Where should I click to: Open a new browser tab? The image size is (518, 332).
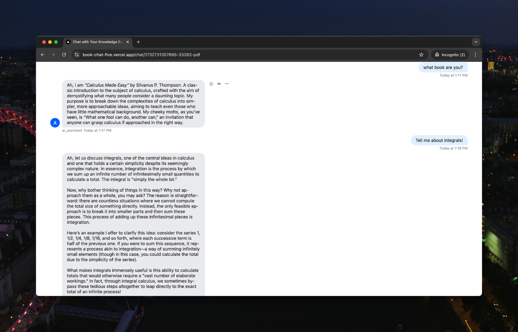click(x=139, y=42)
